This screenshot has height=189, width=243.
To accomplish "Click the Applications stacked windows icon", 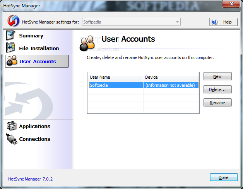I will pos(12,126).
